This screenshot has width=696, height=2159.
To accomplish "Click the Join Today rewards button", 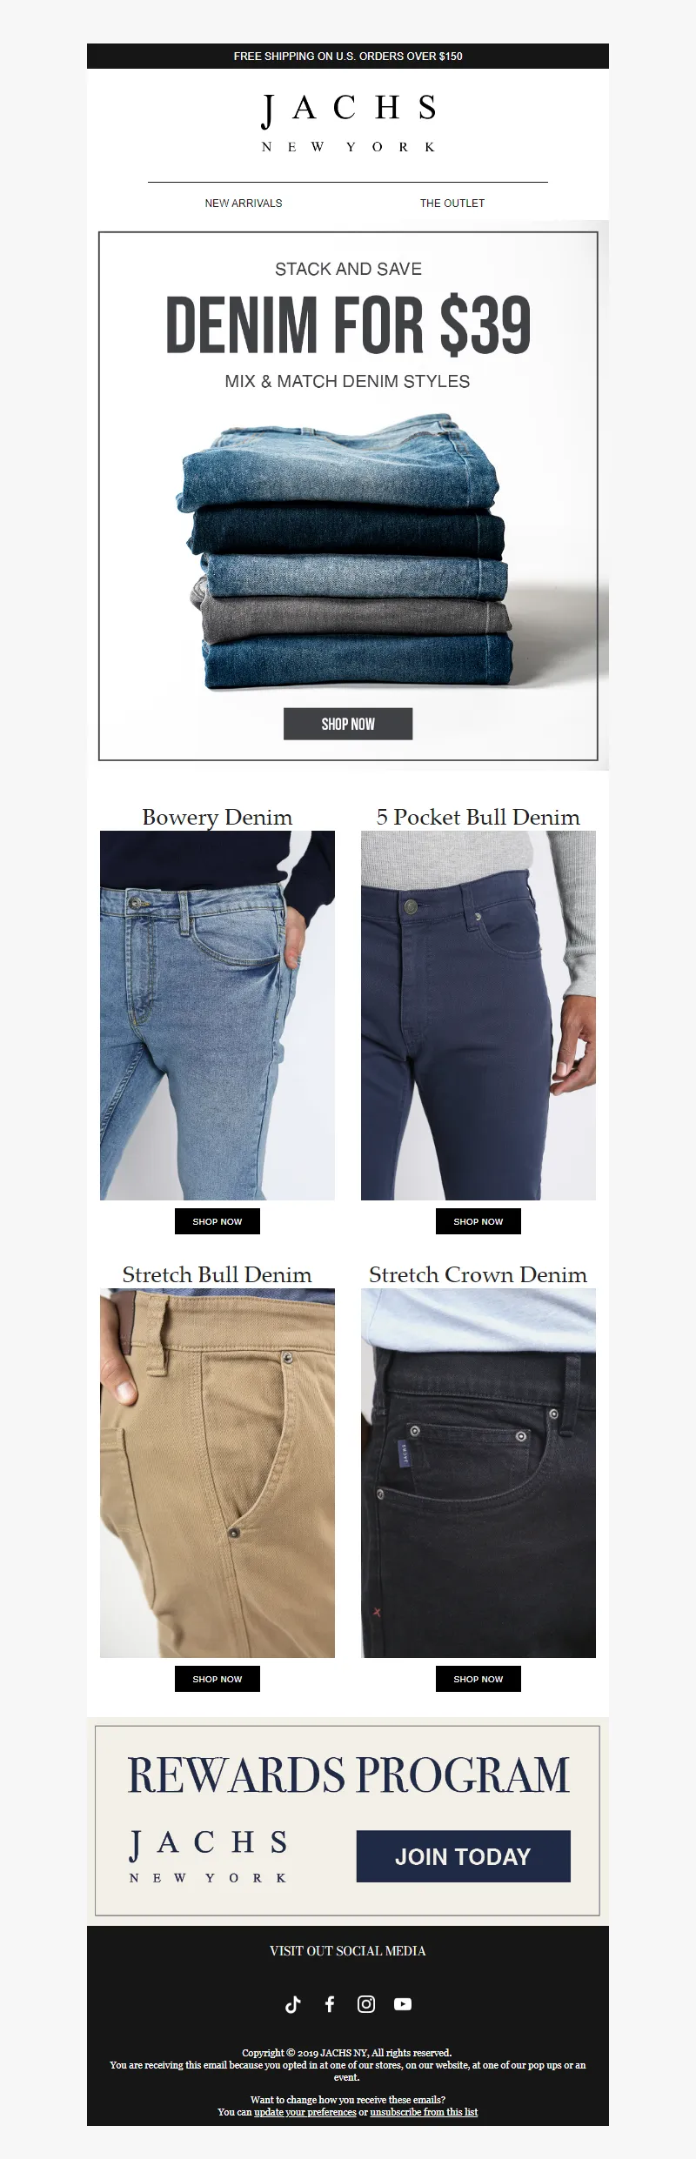I will click(464, 1856).
